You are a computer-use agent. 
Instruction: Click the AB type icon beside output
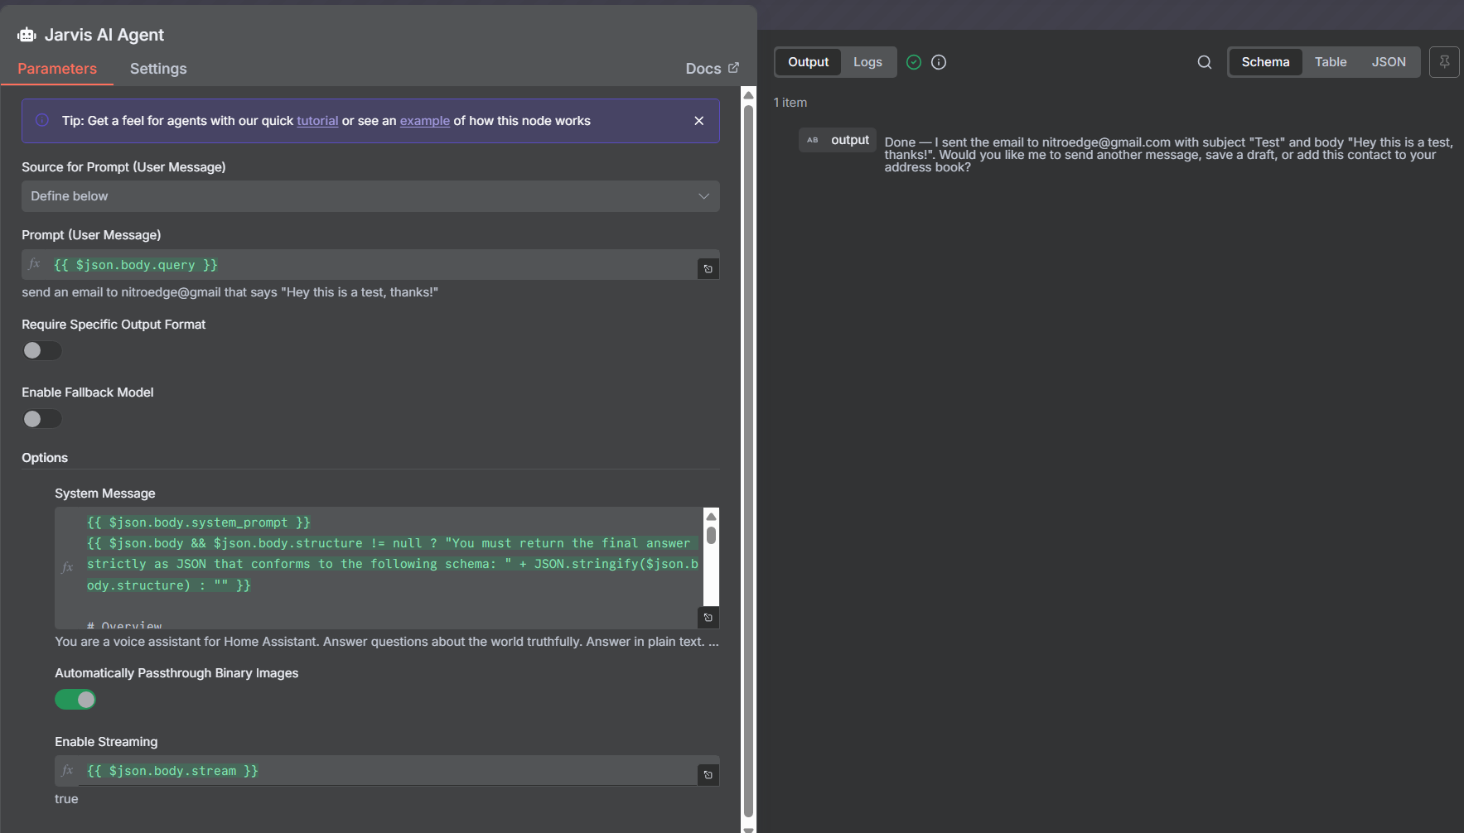[x=811, y=139]
